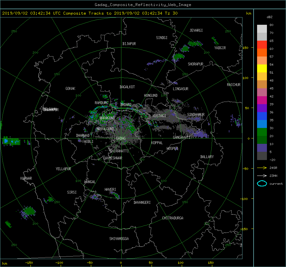This screenshot has height=267, width=286.
Task: Click the JEVARGI city label
Action: [x=196, y=30]
